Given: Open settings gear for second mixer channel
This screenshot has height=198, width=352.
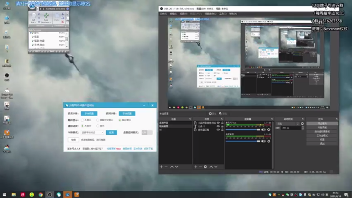Looking at the screenshot, I should (269, 141).
